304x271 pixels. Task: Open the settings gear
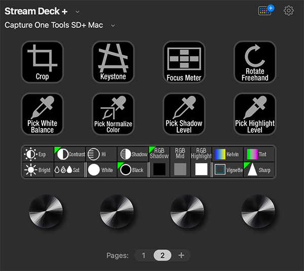(289, 11)
